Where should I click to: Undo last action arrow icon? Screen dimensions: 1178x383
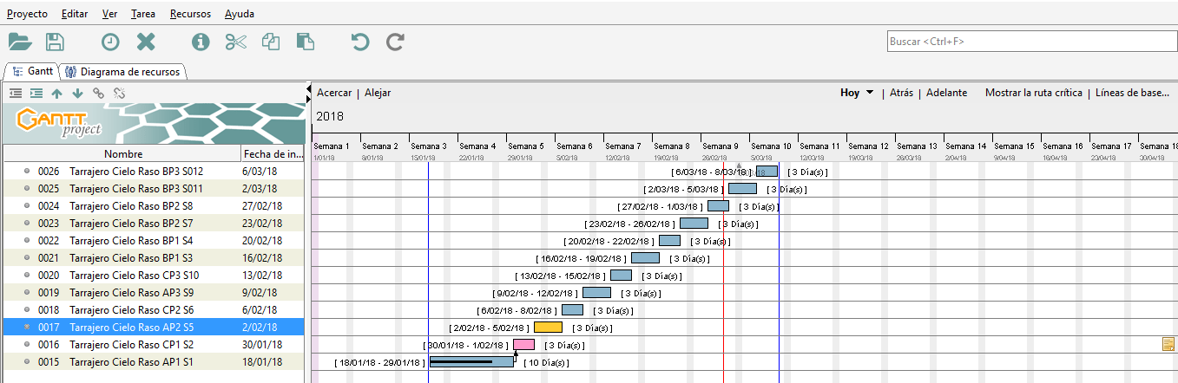point(360,42)
